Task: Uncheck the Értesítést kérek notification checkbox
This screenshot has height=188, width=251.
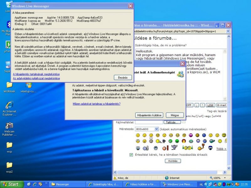Action: [131, 155]
